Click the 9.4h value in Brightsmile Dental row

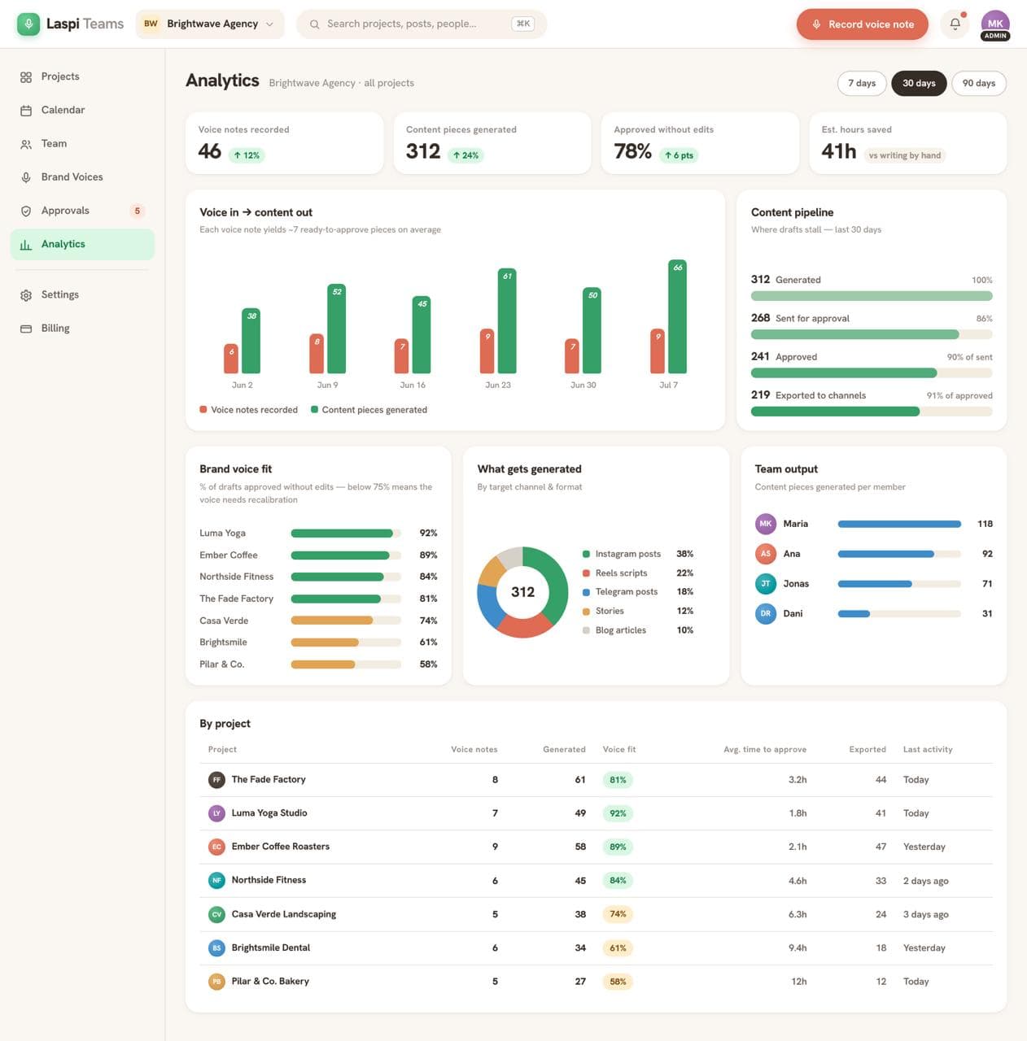point(798,948)
